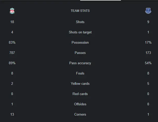Select the Shots on target row label

coord(80,32)
